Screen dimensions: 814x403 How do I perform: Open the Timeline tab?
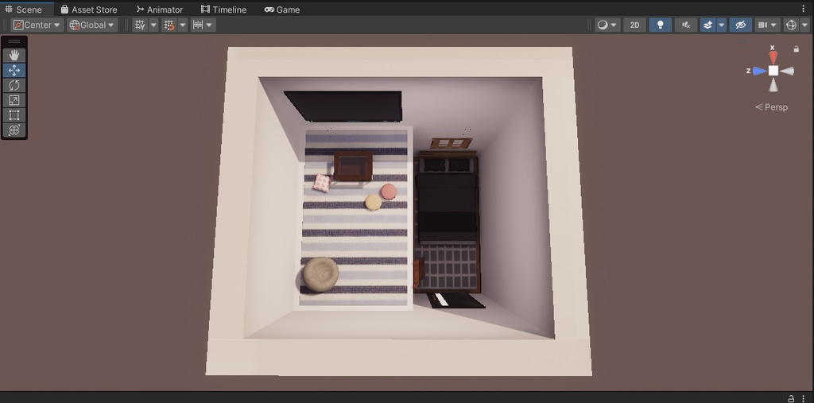[x=223, y=10]
